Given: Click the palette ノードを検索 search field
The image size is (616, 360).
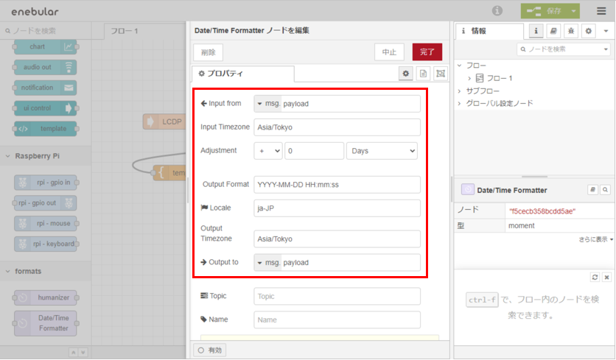Looking at the screenshot, I should (47, 31).
